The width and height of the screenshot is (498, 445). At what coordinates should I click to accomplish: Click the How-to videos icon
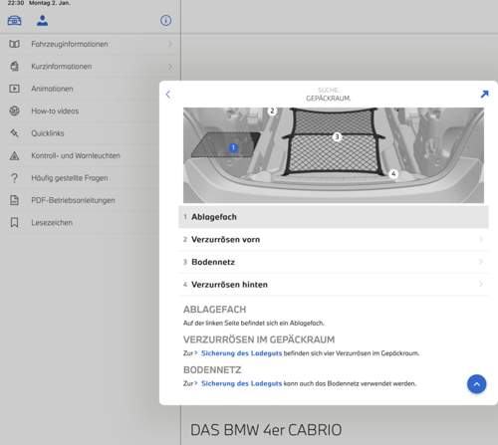click(x=14, y=111)
